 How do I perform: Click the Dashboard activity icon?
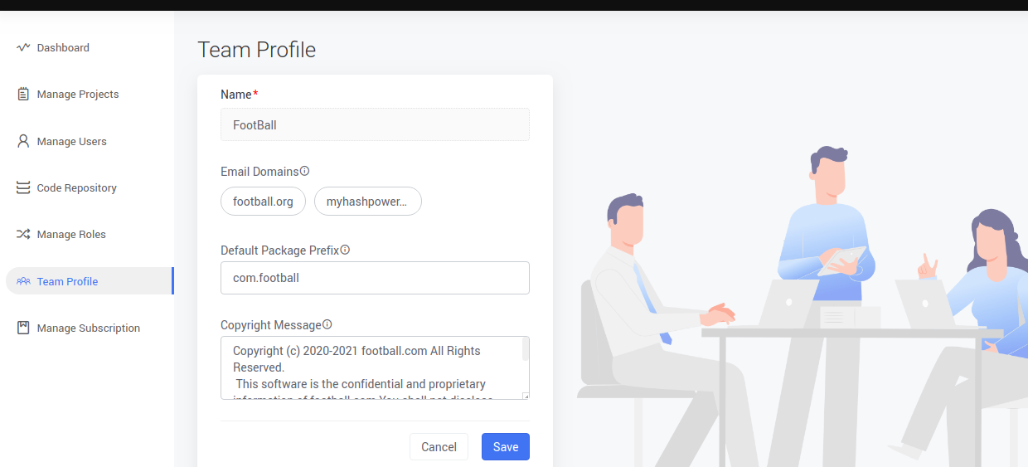(x=23, y=47)
